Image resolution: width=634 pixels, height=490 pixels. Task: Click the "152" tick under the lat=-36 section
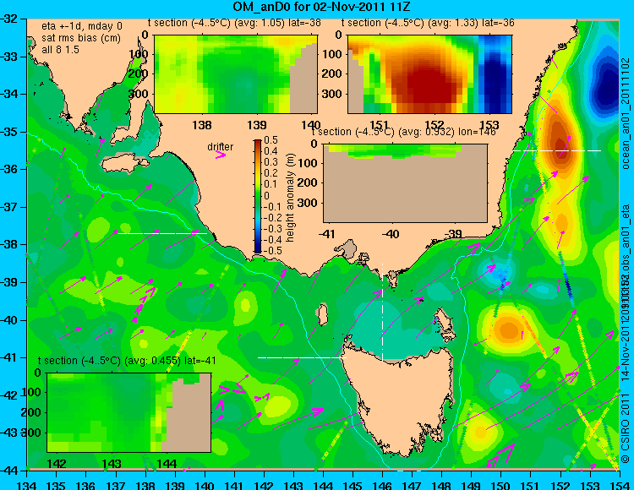(435, 125)
